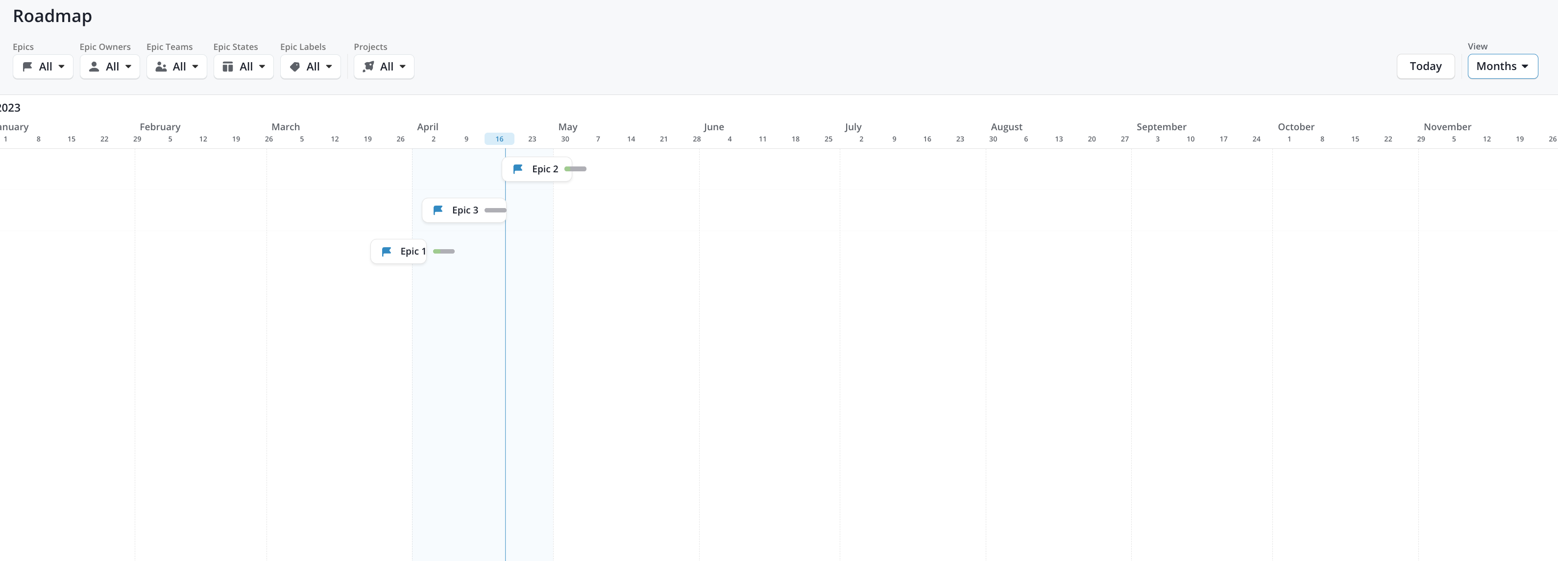Open the Months view dropdown
Image resolution: width=1558 pixels, height=561 pixels.
click(x=1502, y=67)
